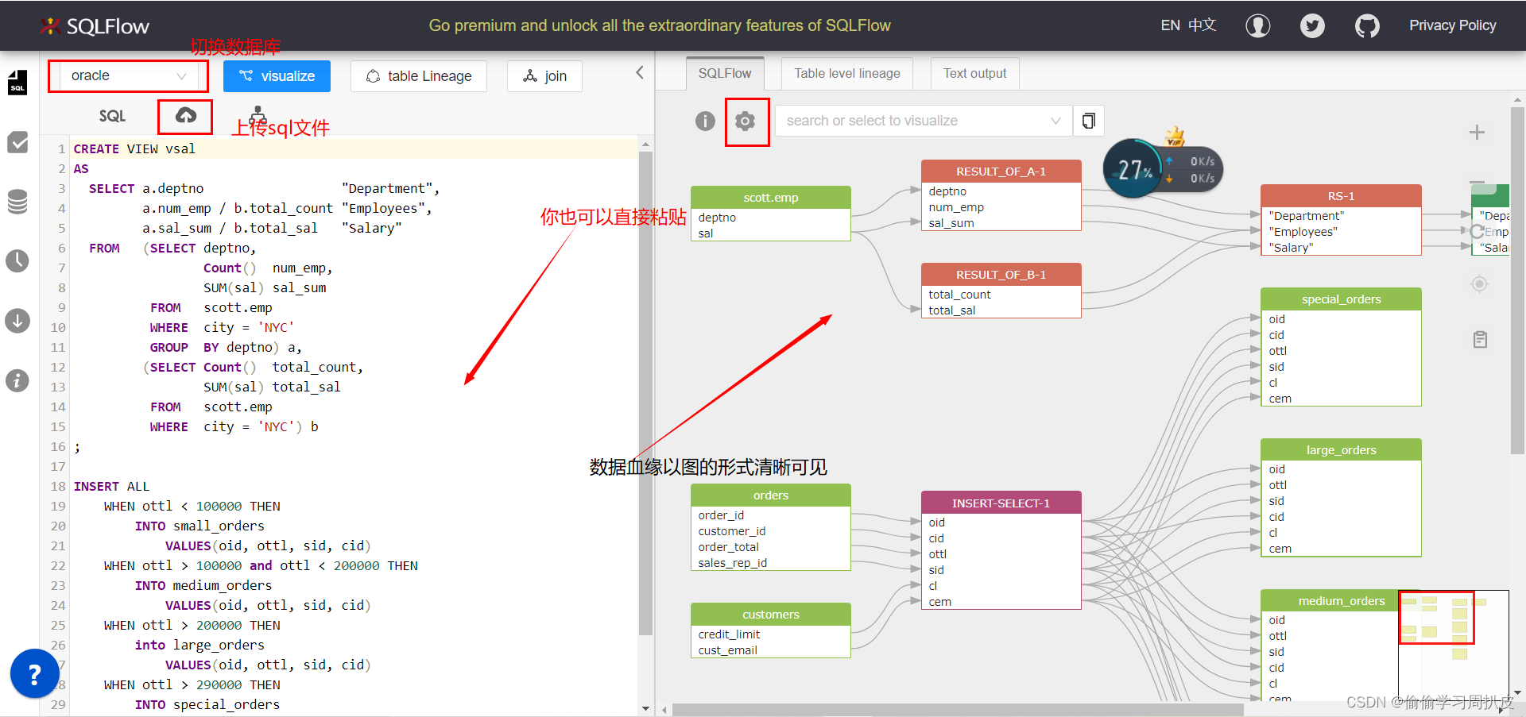
Task: Click the speed monitor 27% widget
Action: pyautogui.click(x=1164, y=168)
